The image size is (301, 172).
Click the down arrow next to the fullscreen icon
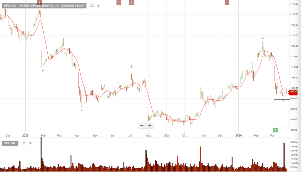(99, 6)
